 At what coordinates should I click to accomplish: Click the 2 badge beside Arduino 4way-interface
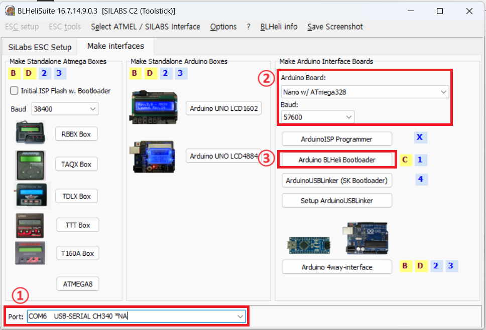[436, 266]
